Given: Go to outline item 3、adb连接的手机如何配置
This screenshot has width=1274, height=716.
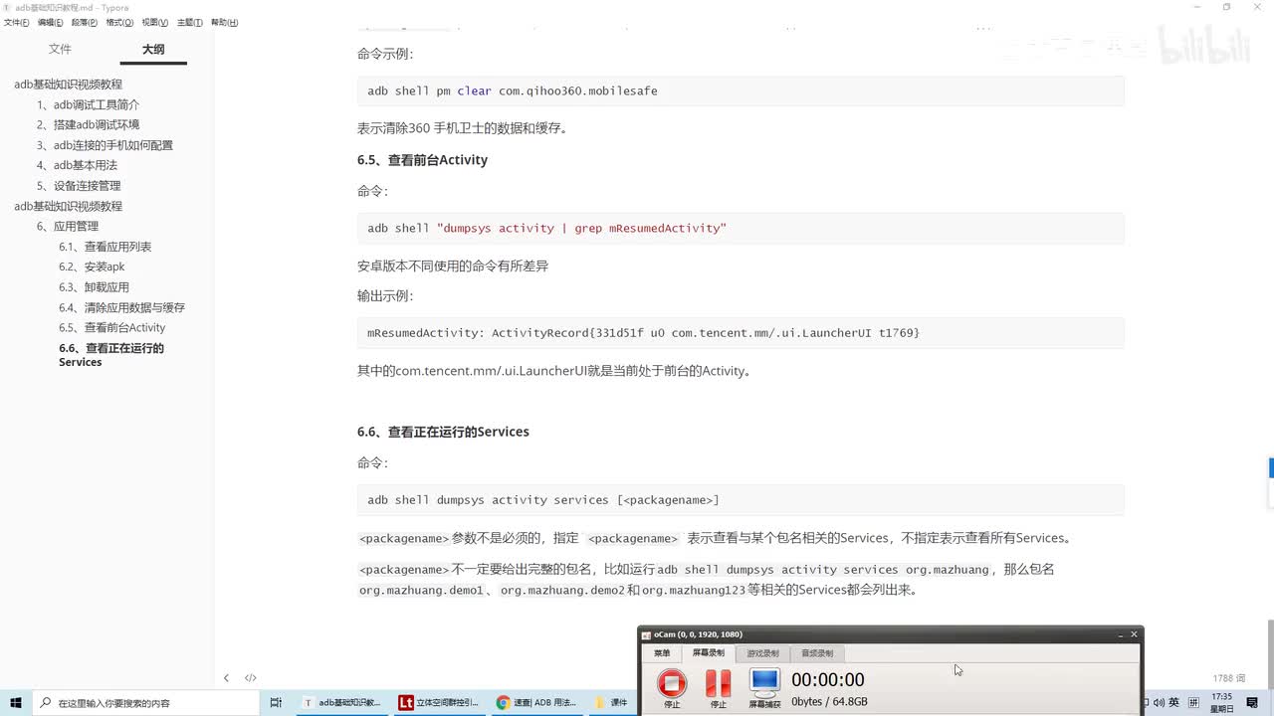Looking at the screenshot, I should click(x=105, y=145).
